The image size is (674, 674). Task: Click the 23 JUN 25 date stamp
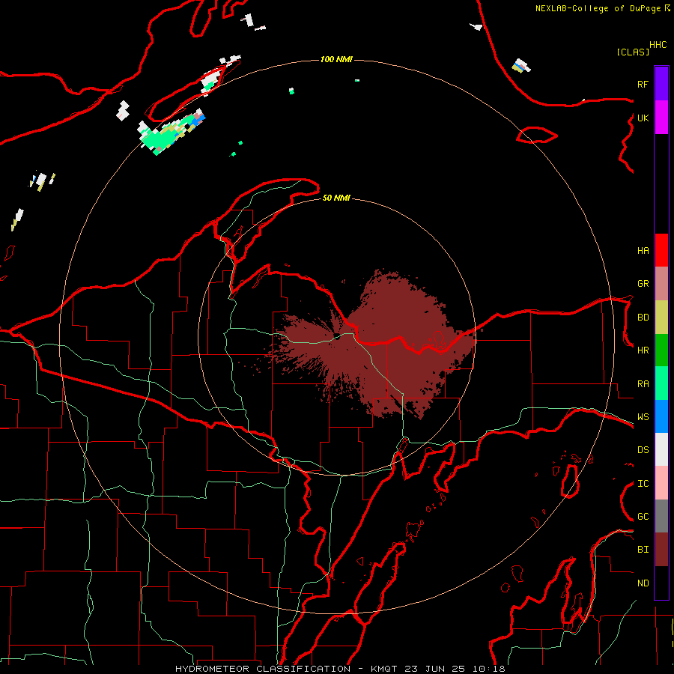(435, 669)
